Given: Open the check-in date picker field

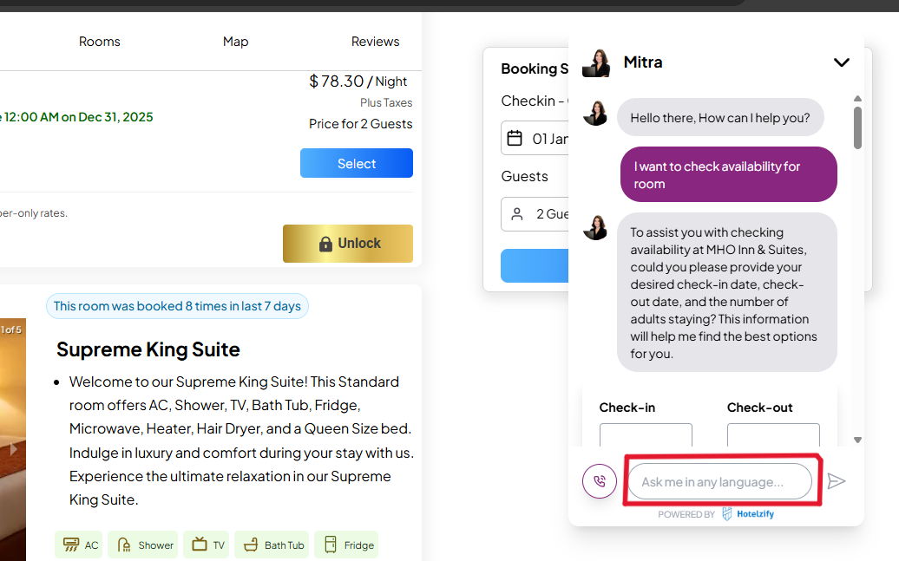Looking at the screenshot, I should point(536,139).
